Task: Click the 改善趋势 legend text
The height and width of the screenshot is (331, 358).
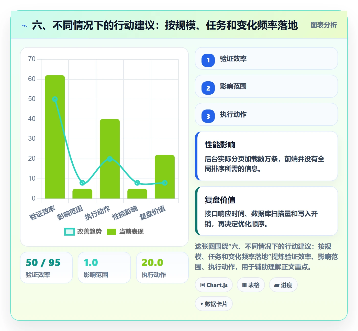Action: point(89,231)
